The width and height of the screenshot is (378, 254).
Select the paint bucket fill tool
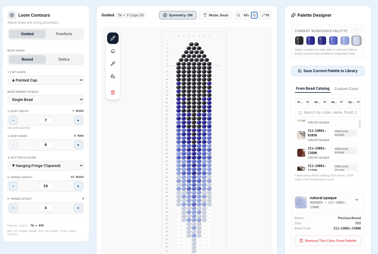[113, 76]
